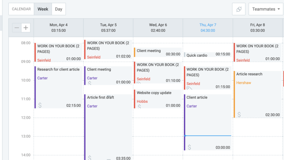
Task: Click dollar icon on Tuesday Client meeting entry
Action: 90,83
